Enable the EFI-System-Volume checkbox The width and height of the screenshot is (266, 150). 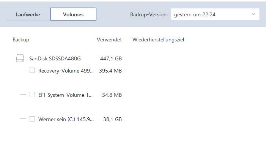click(x=32, y=95)
